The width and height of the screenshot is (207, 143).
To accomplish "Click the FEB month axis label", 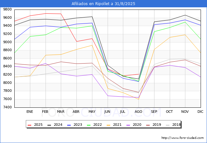I will [x=45, y=112].
